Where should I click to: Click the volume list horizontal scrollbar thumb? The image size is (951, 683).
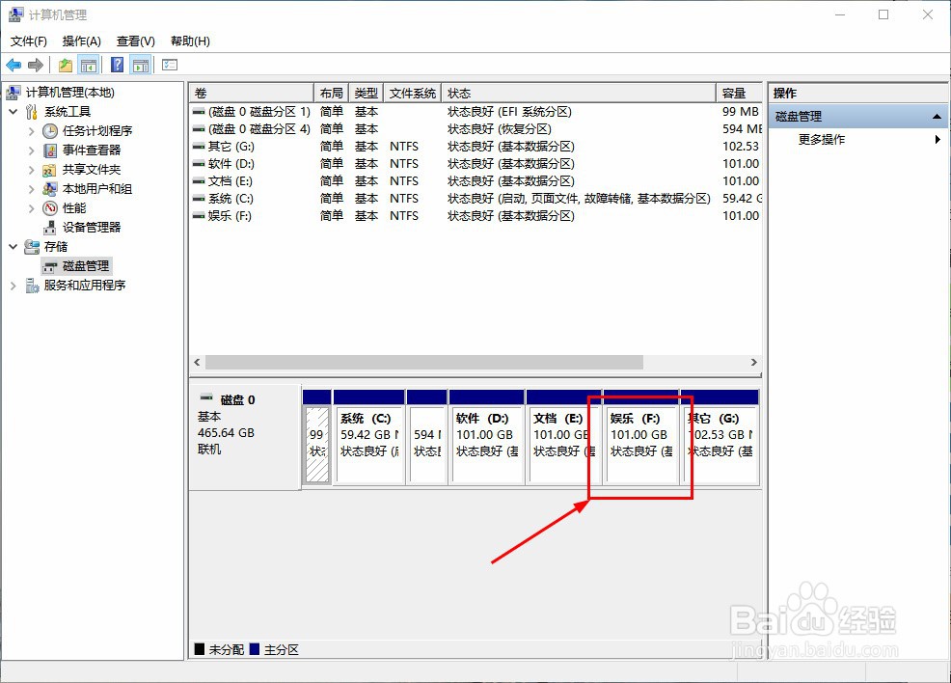(x=424, y=362)
